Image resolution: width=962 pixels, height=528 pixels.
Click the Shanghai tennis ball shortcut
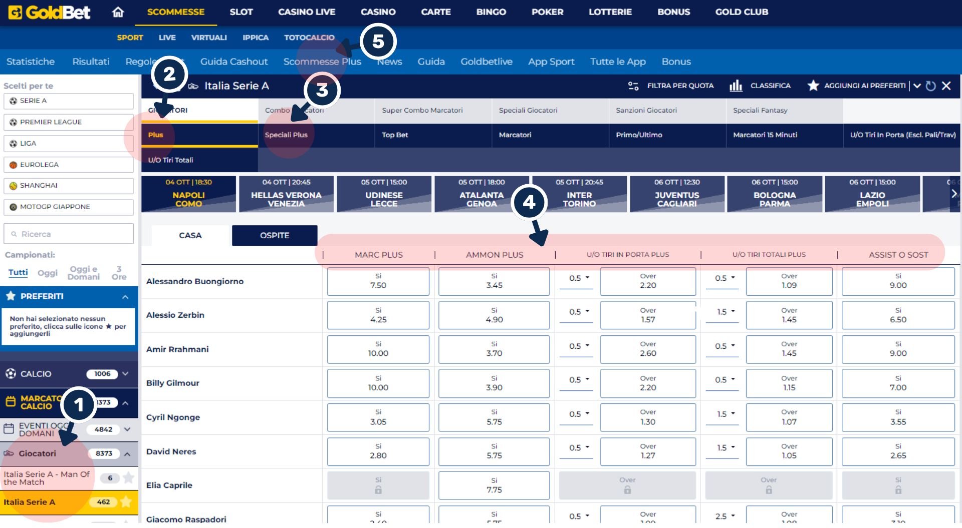pyautogui.click(x=14, y=186)
